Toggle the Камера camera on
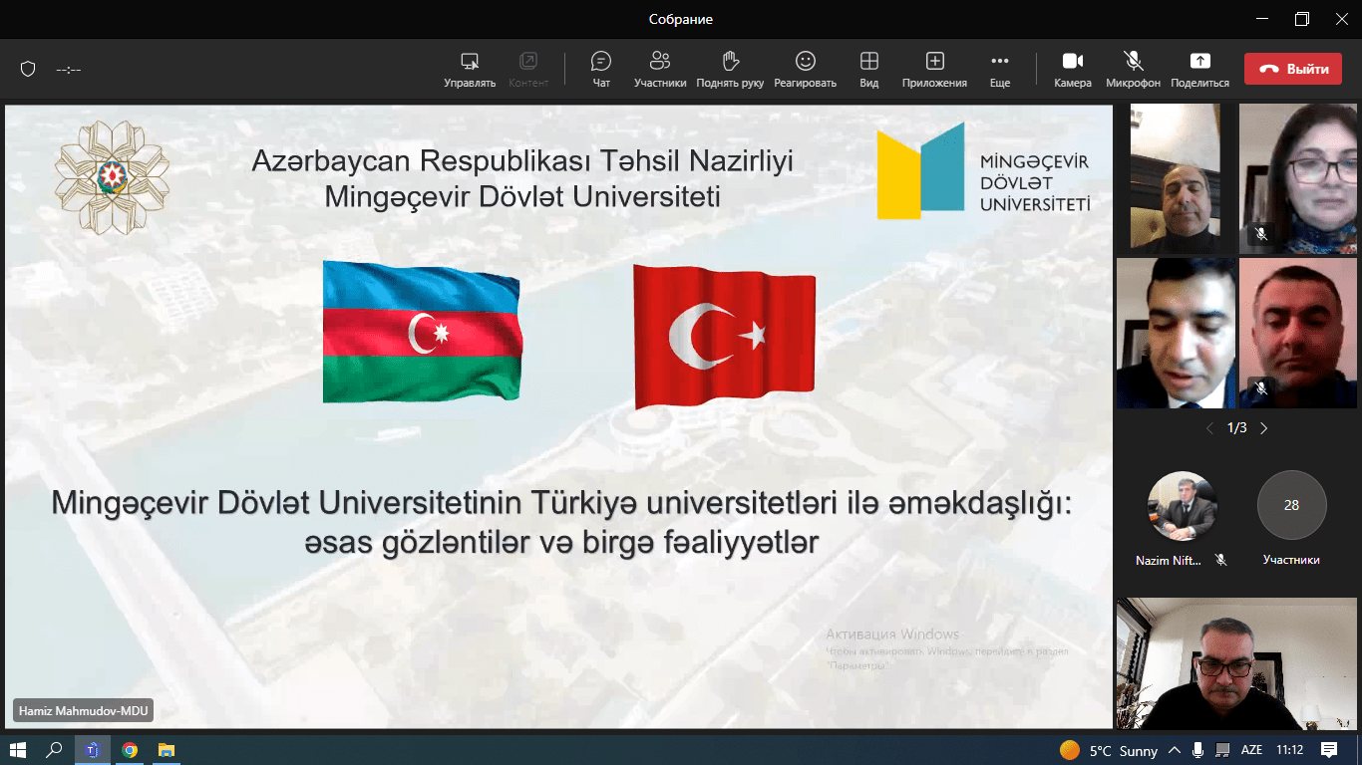 tap(1073, 69)
